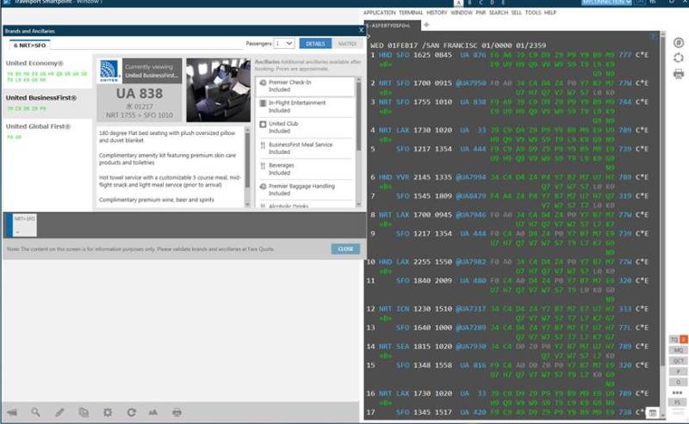The height and width of the screenshot is (424, 689).
Task: Click the circular refresh icon in right sidebar
Action: click(x=679, y=58)
